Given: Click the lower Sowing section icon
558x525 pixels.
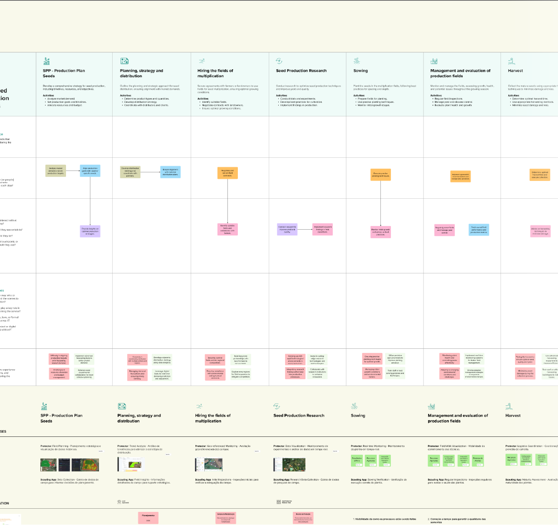Looking at the screenshot, I should (x=355, y=406).
